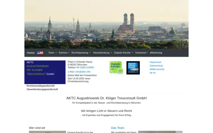This screenshot has width=213, height=133.
Task: Click the address line Platzl 4 (Orlando Haus)
Action: coord(80,62)
